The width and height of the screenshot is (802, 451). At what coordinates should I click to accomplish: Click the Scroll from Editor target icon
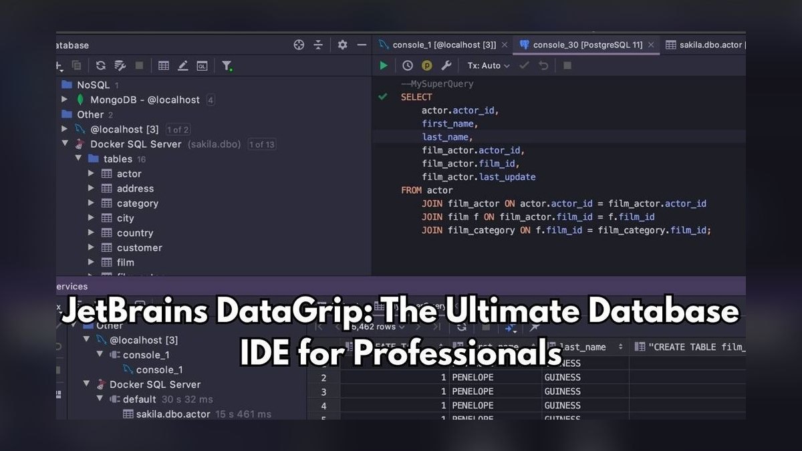tap(299, 45)
